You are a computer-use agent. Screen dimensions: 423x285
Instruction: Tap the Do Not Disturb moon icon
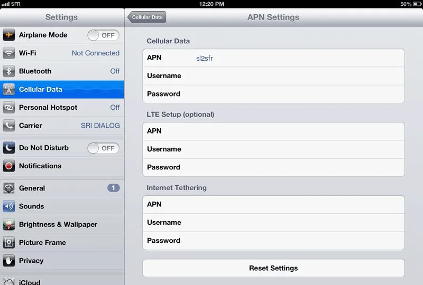(8, 148)
